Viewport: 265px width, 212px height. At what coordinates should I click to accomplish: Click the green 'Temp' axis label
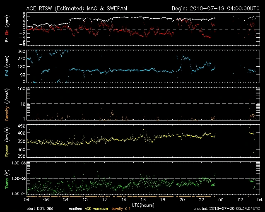click(x=7, y=183)
